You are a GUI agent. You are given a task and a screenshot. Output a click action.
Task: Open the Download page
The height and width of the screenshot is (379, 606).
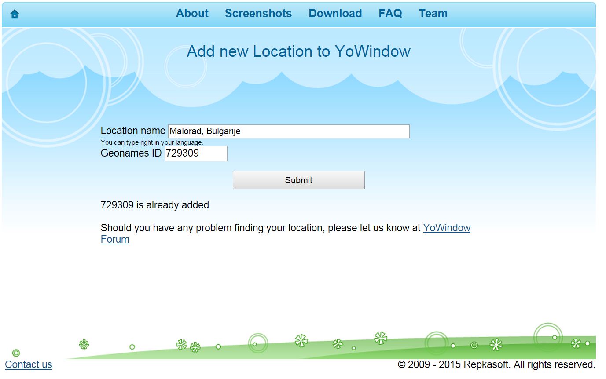point(335,14)
